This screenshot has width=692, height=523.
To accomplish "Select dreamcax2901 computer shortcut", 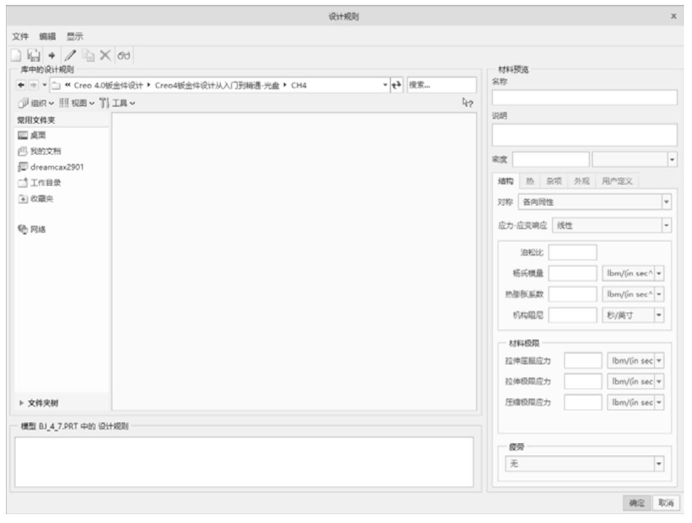I will (51, 167).
